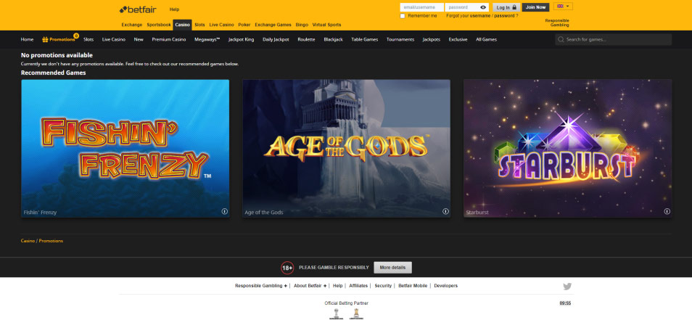Click Casino breadcrumb link
Screen dimensions: 692x320
28,241
